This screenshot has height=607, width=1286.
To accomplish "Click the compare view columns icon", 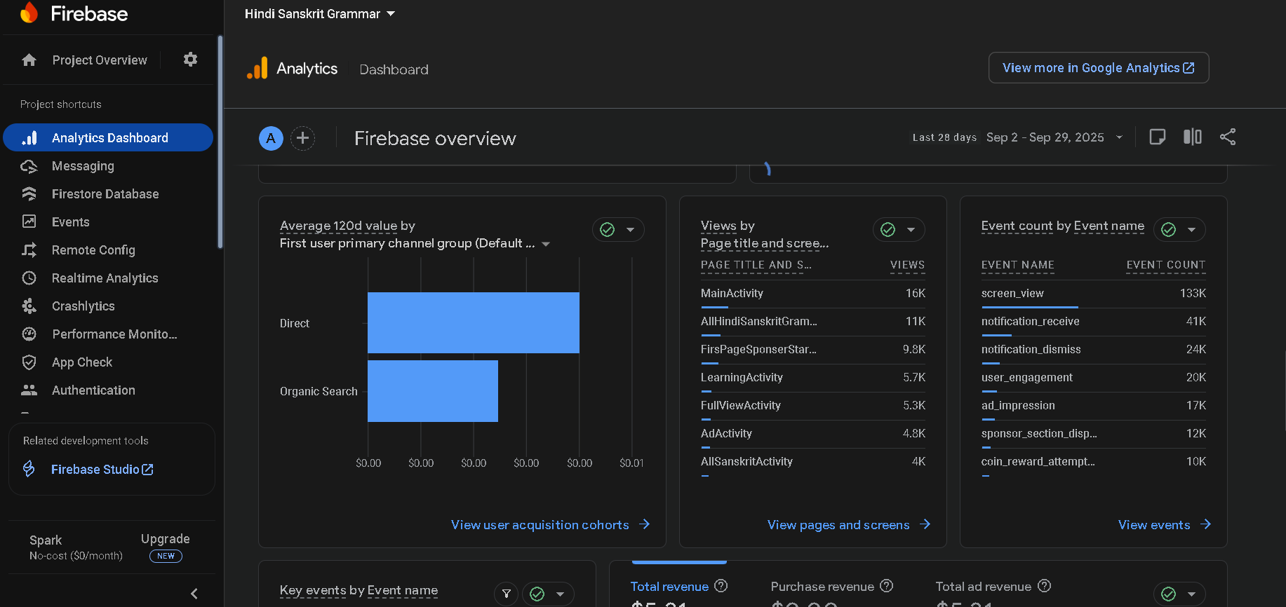I will pos(1192,137).
